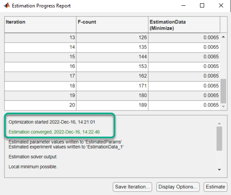The width and height of the screenshot is (231, 195).
Task: Maximize the Estimation Progress Report window
Action: point(202,6)
